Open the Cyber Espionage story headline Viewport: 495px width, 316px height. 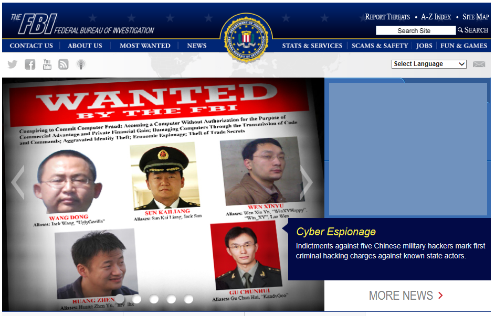(x=336, y=232)
